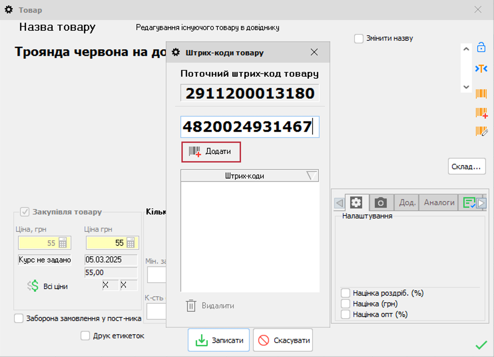The height and width of the screenshot is (357, 494).
Task: Enable the 'Змінити назву' checkbox
Action: [359, 39]
